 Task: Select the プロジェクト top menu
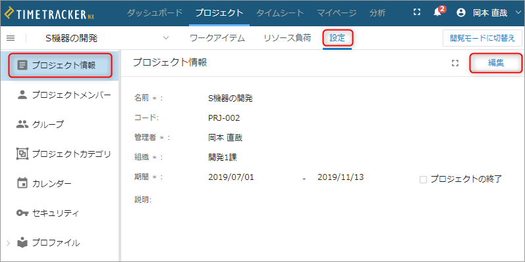click(219, 12)
